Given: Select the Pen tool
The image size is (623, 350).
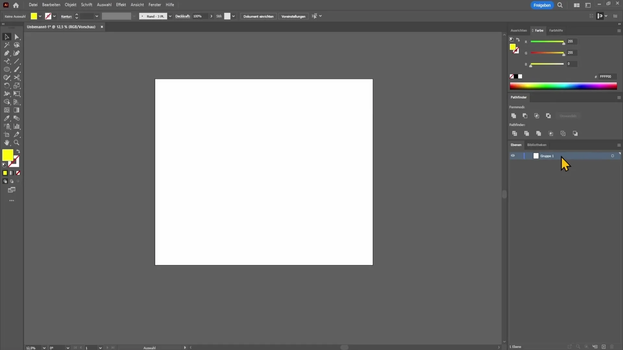Looking at the screenshot, I should (x=6, y=53).
